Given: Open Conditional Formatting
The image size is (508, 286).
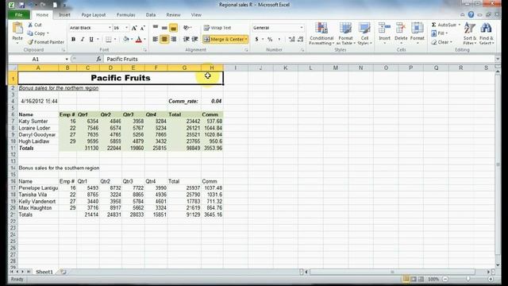Looking at the screenshot, I should coord(321,33).
